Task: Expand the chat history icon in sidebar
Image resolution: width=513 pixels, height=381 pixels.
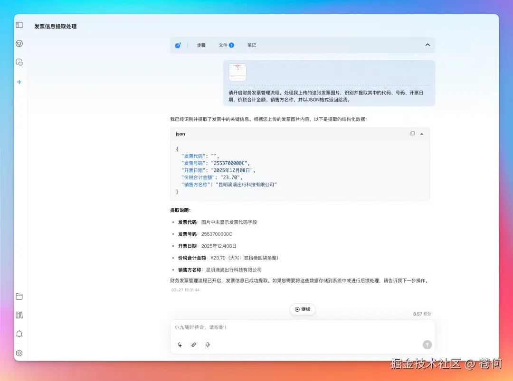Action: click(x=19, y=62)
